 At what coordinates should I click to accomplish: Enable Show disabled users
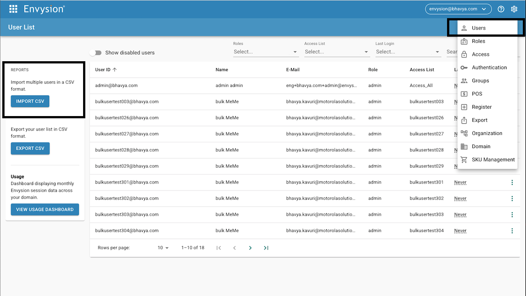click(x=96, y=53)
